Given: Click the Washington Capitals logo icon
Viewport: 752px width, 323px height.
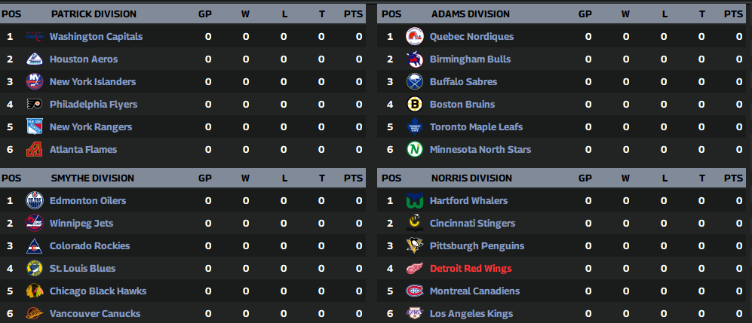Looking at the screenshot, I should point(35,37).
